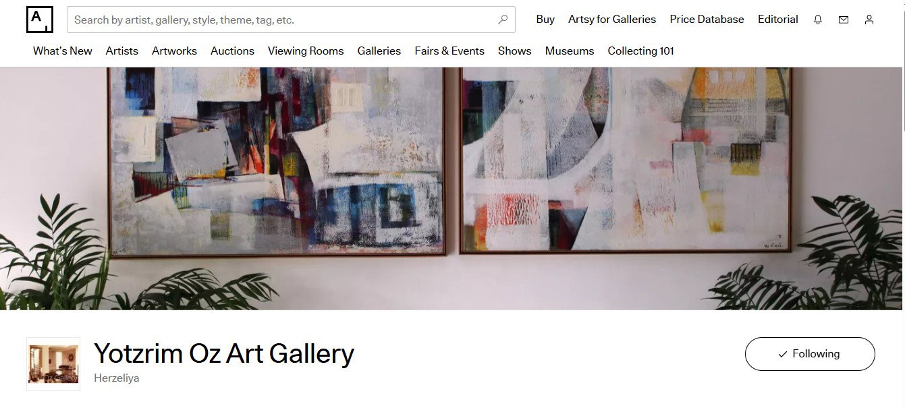Open the Price Database page
The width and height of the screenshot is (905, 410).
(707, 20)
